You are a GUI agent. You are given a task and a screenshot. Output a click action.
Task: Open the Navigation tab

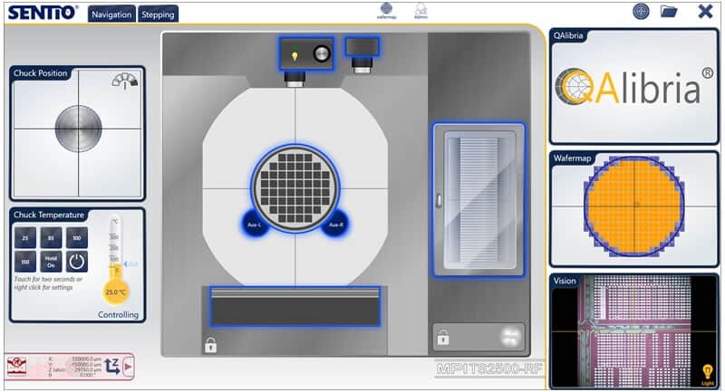point(111,14)
